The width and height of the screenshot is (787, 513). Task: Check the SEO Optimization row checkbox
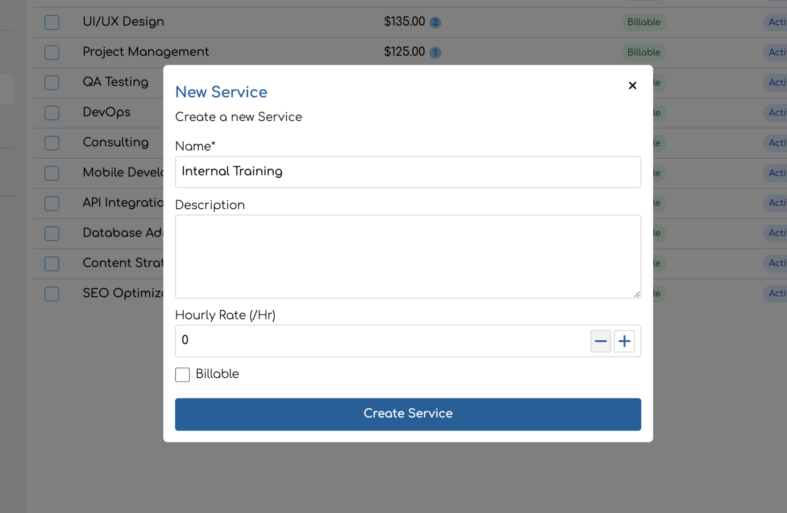point(52,294)
